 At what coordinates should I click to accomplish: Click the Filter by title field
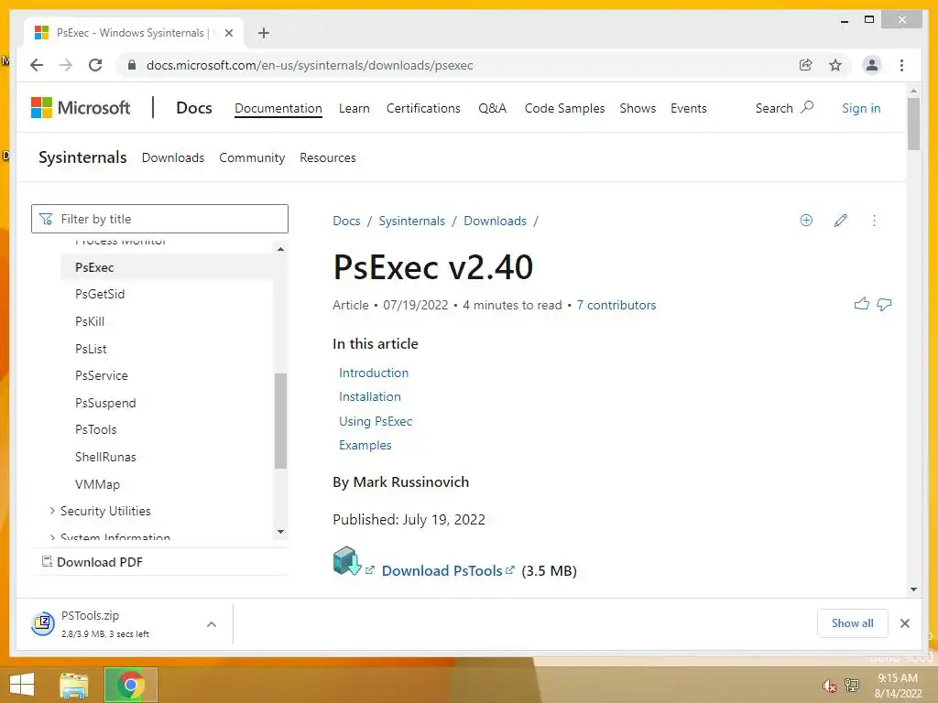click(159, 219)
